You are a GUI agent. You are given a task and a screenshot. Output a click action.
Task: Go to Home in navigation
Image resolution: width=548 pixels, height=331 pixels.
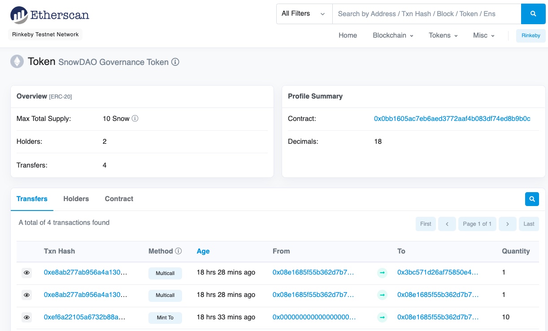click(x=348, y=35)
